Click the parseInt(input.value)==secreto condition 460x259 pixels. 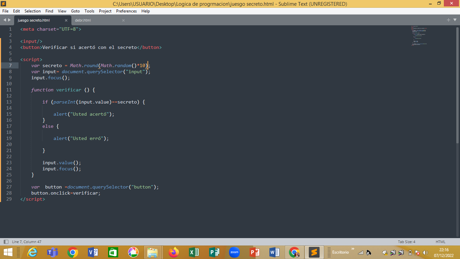(95, 102)
